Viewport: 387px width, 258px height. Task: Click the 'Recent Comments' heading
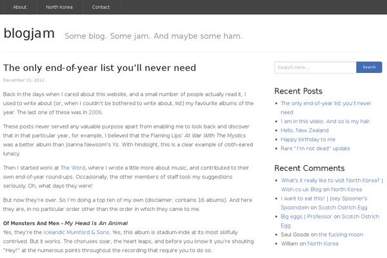point(310,168)
